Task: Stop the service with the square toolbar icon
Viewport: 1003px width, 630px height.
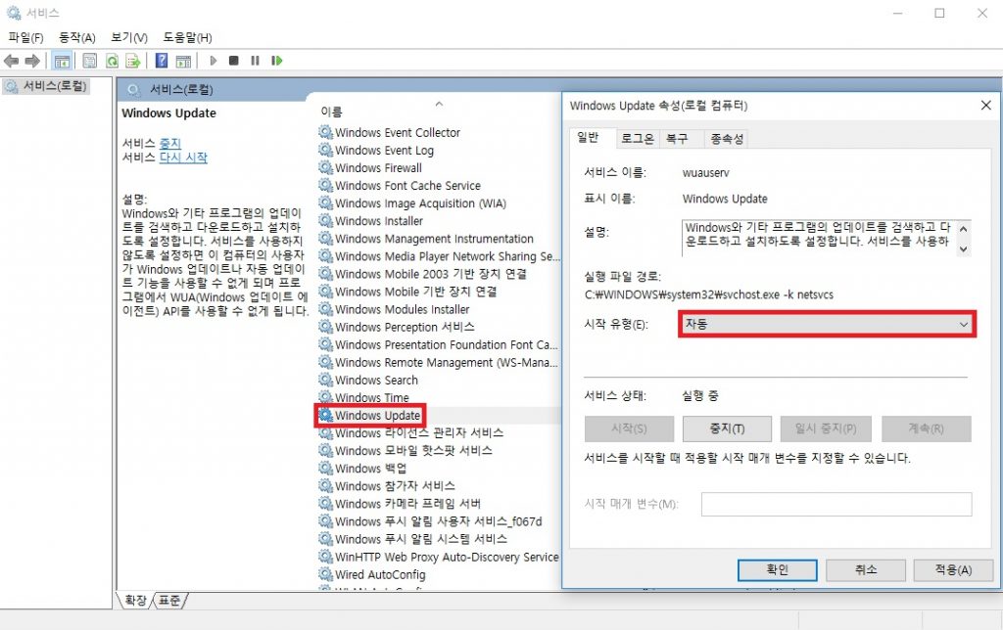Action: pos(233,61)
